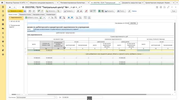Click the Субсидии на выполнение государственного задания cell

click(x=74, y=29)
